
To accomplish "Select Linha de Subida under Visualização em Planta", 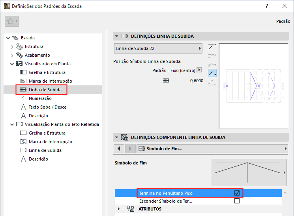I will 45,90.
